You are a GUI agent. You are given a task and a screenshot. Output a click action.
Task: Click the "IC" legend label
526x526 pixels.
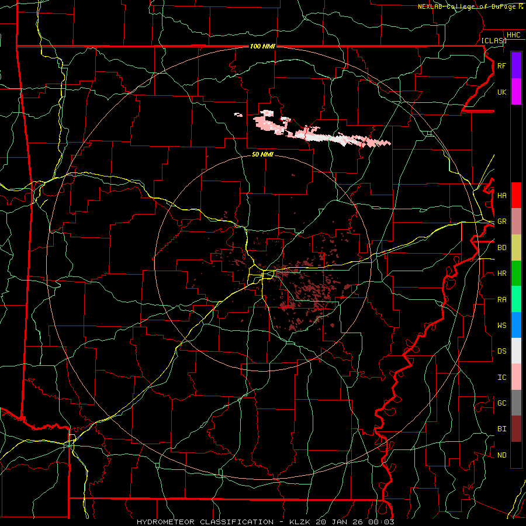tap(501, 378)
